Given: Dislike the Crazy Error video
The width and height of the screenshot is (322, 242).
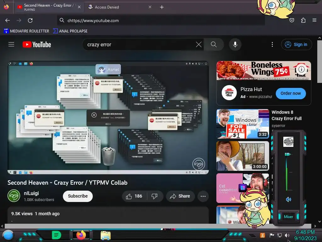Looking at the screenshot, I should tap(155, 196).
